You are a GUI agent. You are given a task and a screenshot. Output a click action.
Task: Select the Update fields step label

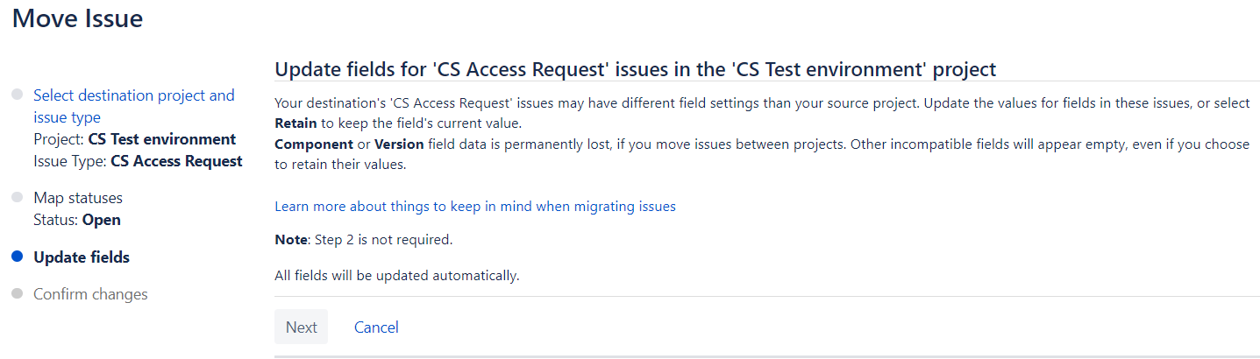click(x=82, y=257)
